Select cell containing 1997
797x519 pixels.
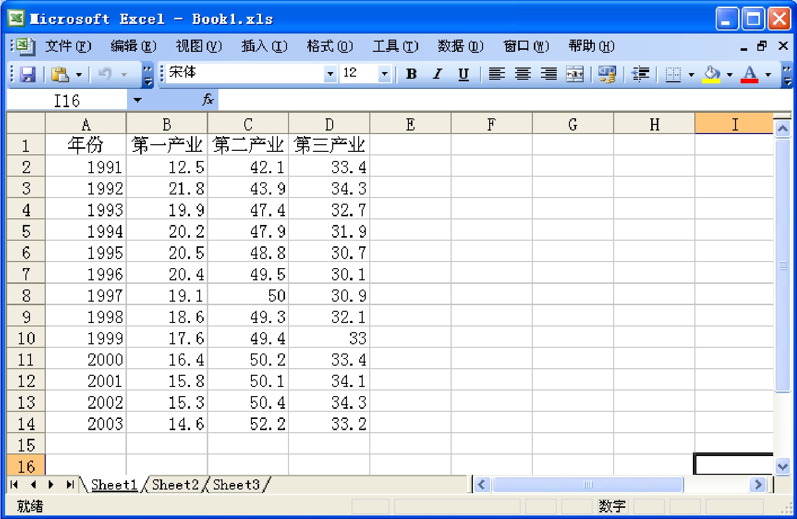click(x=86, y=295)
